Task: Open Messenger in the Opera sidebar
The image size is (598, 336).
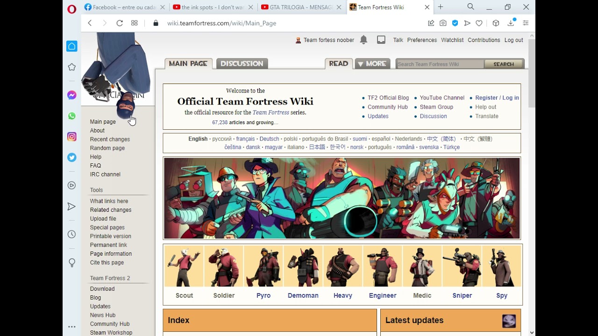Action: pos(71,95)
